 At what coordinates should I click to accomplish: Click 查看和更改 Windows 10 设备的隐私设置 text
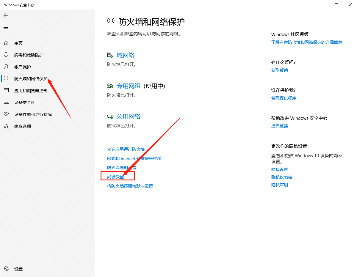307,159
